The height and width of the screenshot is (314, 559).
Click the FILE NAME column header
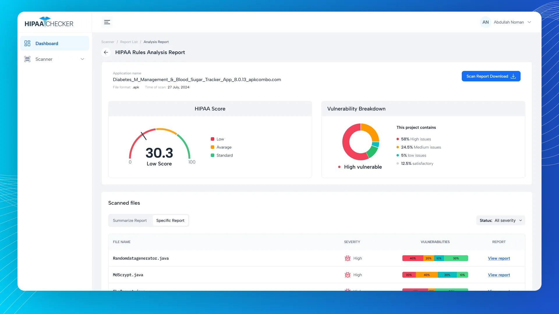pos(122,242)
